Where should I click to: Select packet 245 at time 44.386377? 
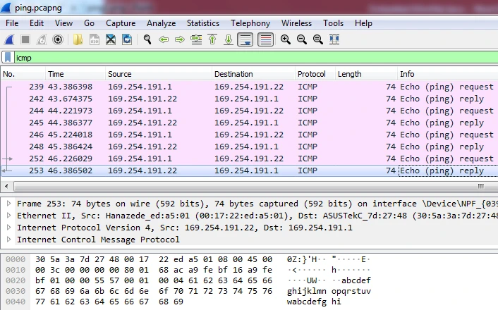(x=249, y=123)
